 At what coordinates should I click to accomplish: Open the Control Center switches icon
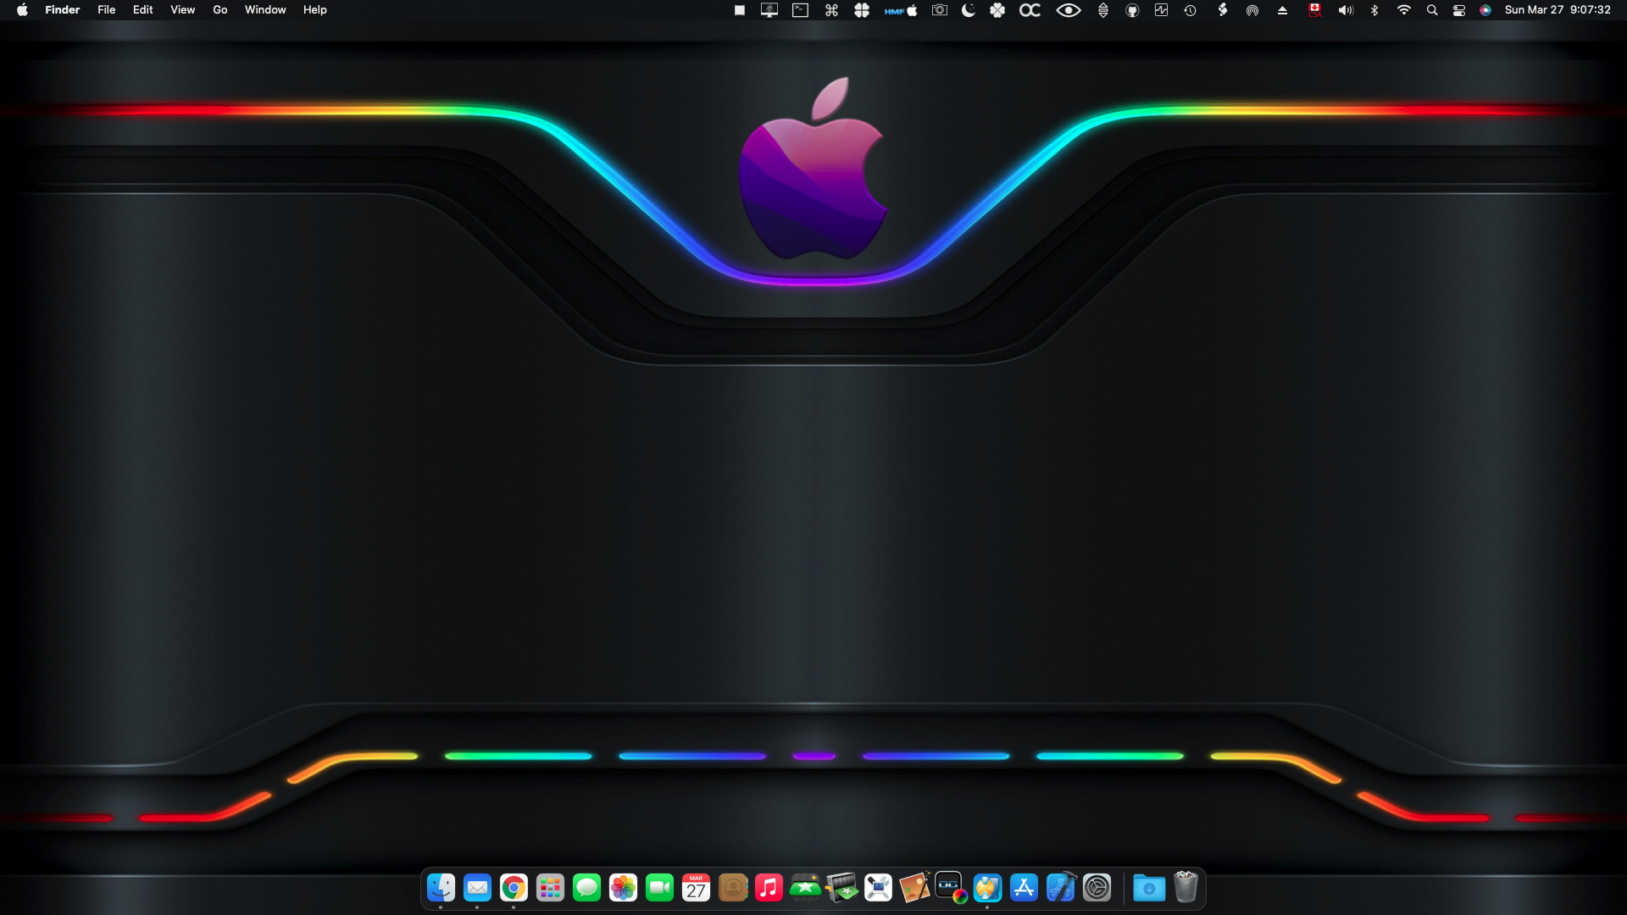(1459, 10)
